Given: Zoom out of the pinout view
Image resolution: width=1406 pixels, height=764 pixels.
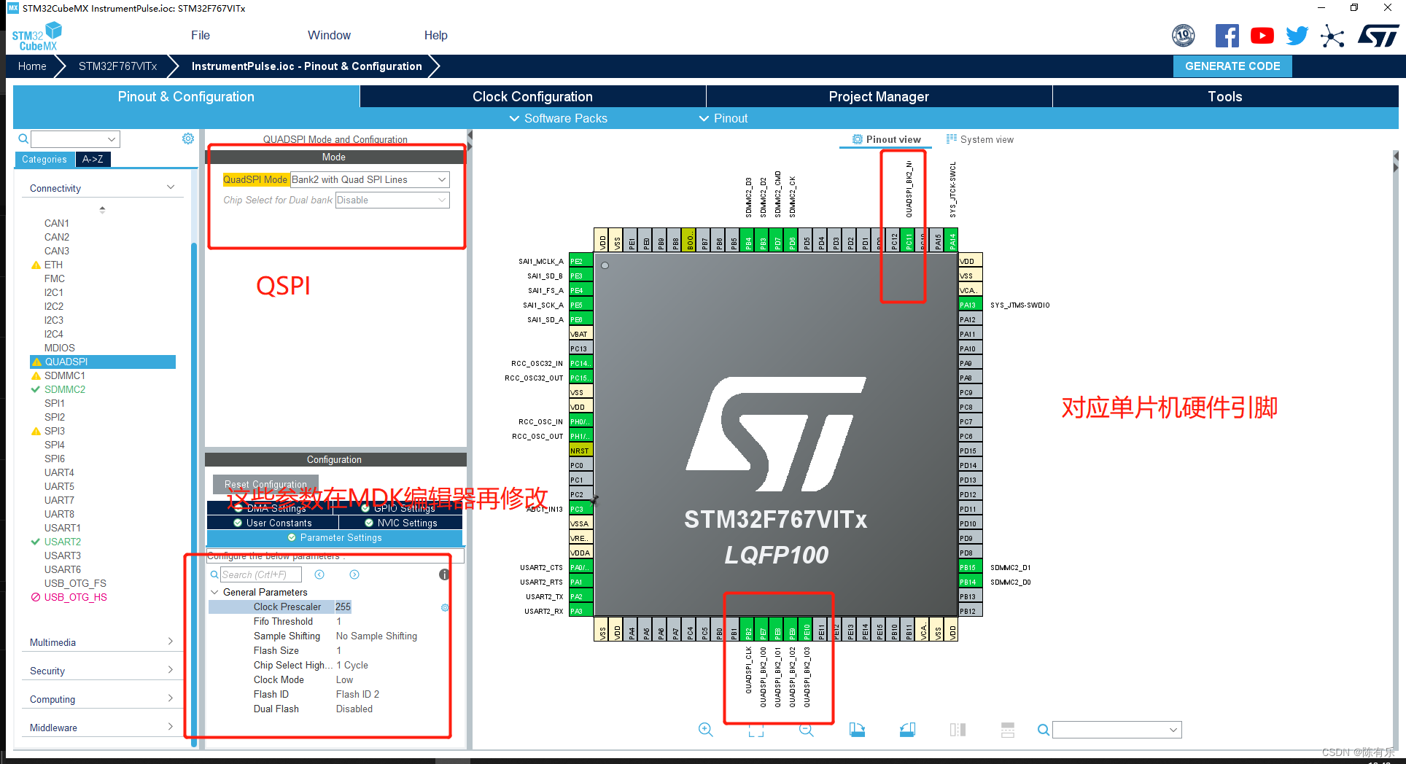Looking at the screenshot, I should [x=806, y=730].
